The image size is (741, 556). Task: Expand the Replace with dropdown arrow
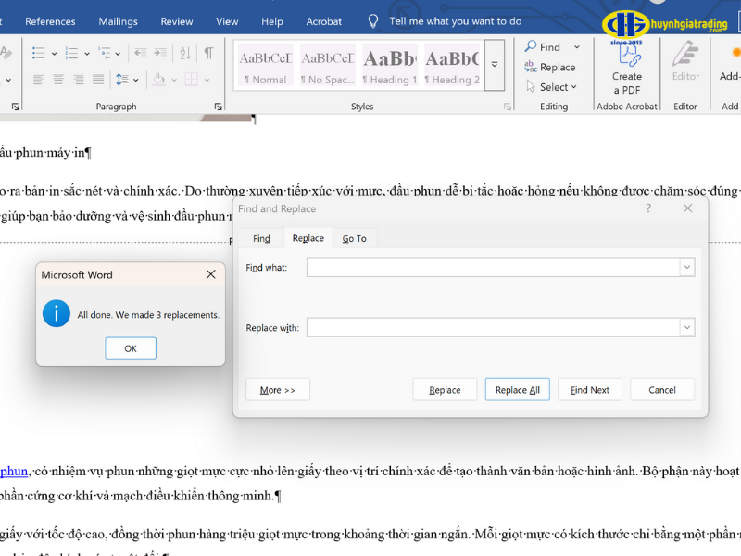click(x=686, y=328)
